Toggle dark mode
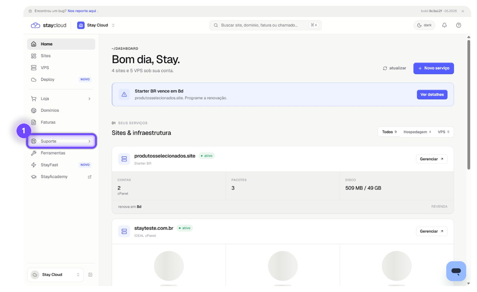The width and height of the screenshot is (477, 292). [x=424, y=25]
